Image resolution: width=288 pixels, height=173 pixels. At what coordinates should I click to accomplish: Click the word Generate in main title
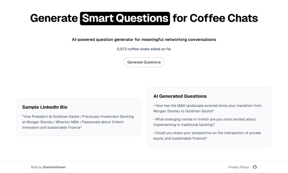[x=54, y=18]
